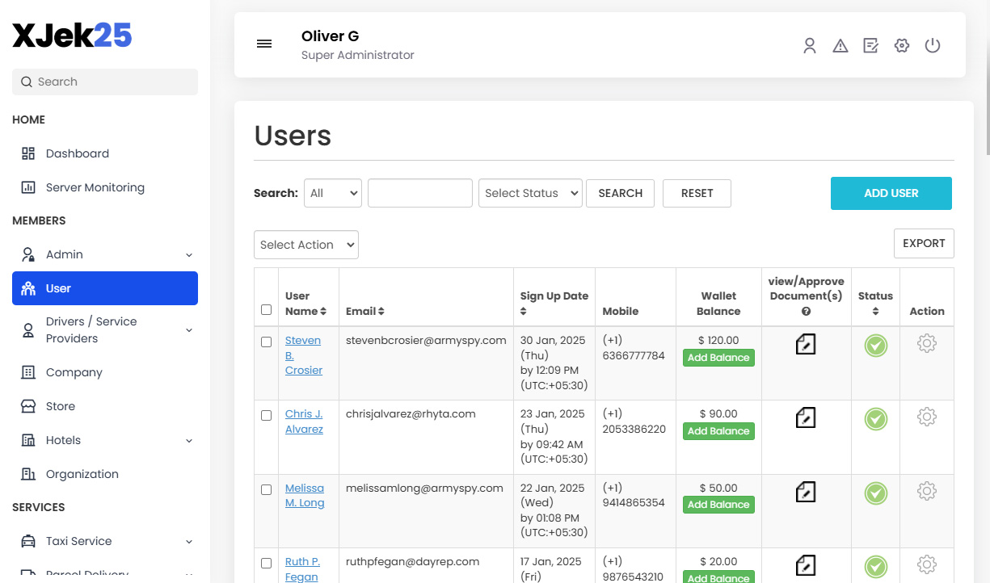Screen dimensions: 990x583
Task: Open the profile icon in the top bar
Action: tap(809, 45)
